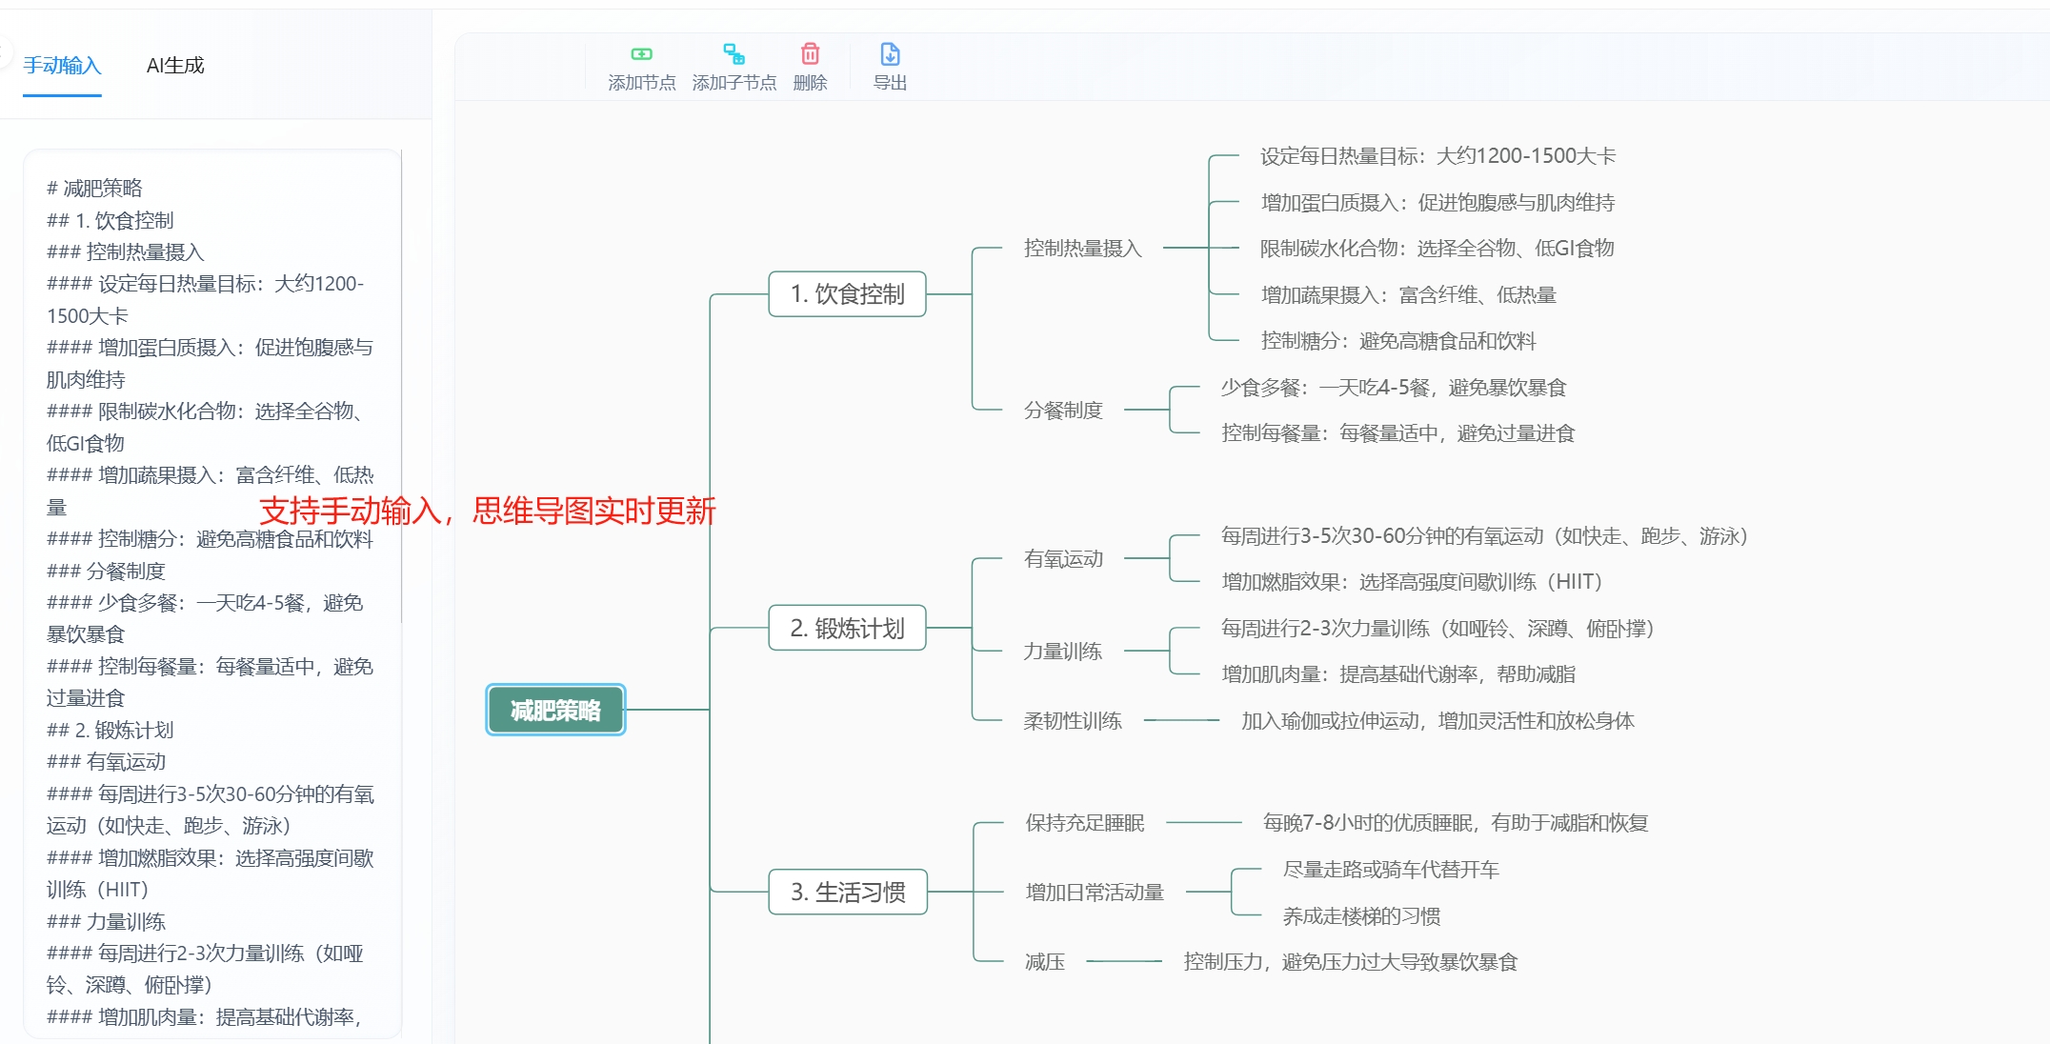Image resolution: width=2050 pixels, height=1044 pixels.
Task: Click the '### 有氧运动' editor line
Action: point(106,762)
